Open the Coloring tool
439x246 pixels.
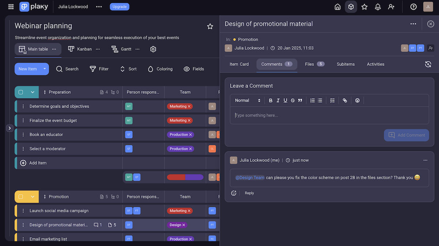point(160,69)
